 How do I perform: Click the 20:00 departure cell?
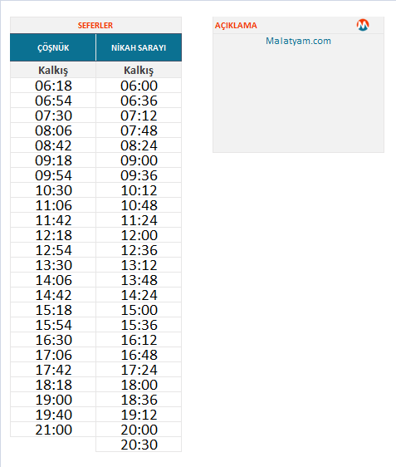click(139, 430)
